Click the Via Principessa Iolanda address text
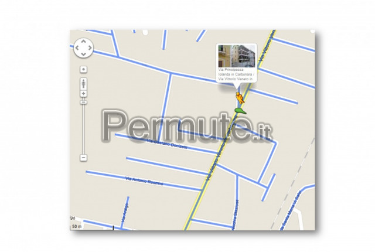The height and width of the screenshot is (252, 375). click(x=237, y=74)
